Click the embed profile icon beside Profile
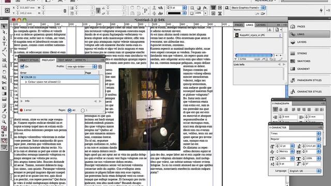The height and width of the screenshot is (186, 331). tap(100, 67)
